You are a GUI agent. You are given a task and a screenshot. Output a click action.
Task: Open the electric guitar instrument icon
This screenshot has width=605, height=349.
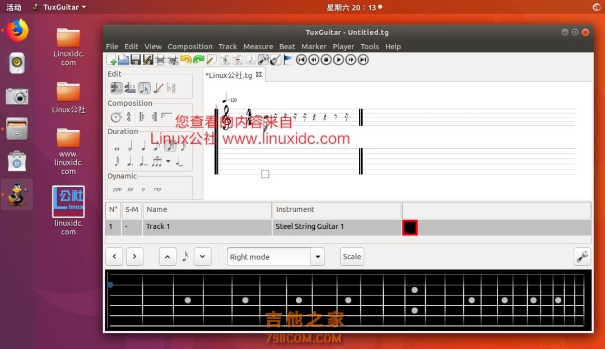275,60
